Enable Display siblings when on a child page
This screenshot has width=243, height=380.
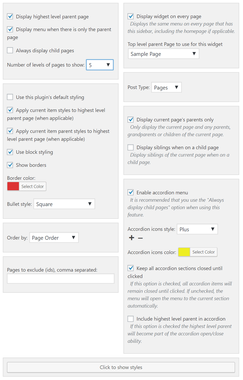point(130,147)
